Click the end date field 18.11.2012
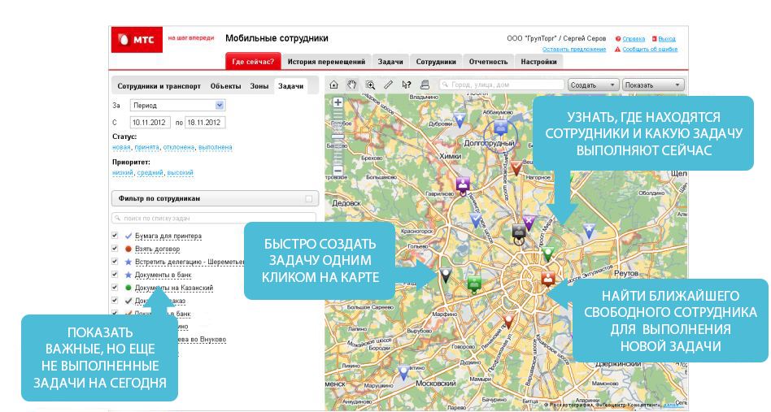The width and height of the screenshot is (771, 412). (x=205, y=122)
